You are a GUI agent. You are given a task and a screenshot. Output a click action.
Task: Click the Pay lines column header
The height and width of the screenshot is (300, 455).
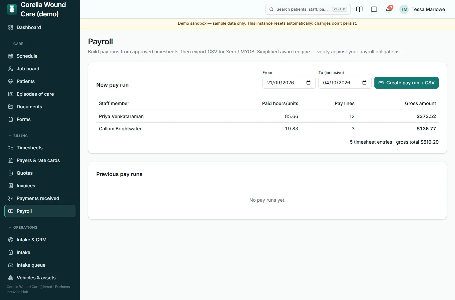pos(345,103)
